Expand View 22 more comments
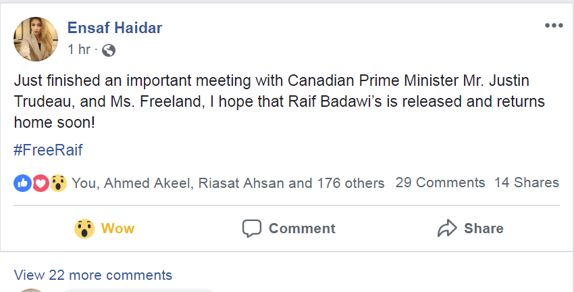 [93, 275]
